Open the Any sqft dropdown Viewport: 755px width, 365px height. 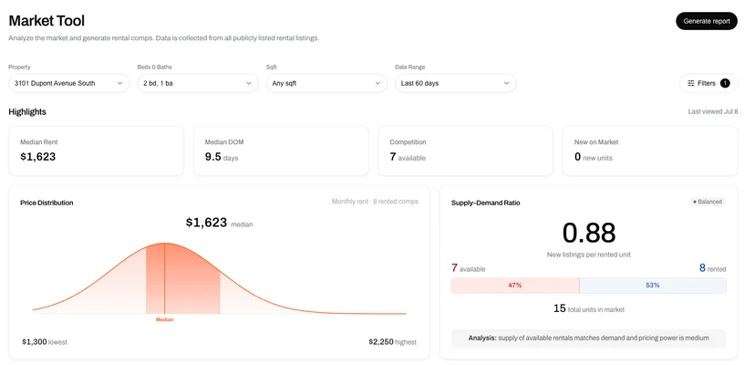click(327, 83)
